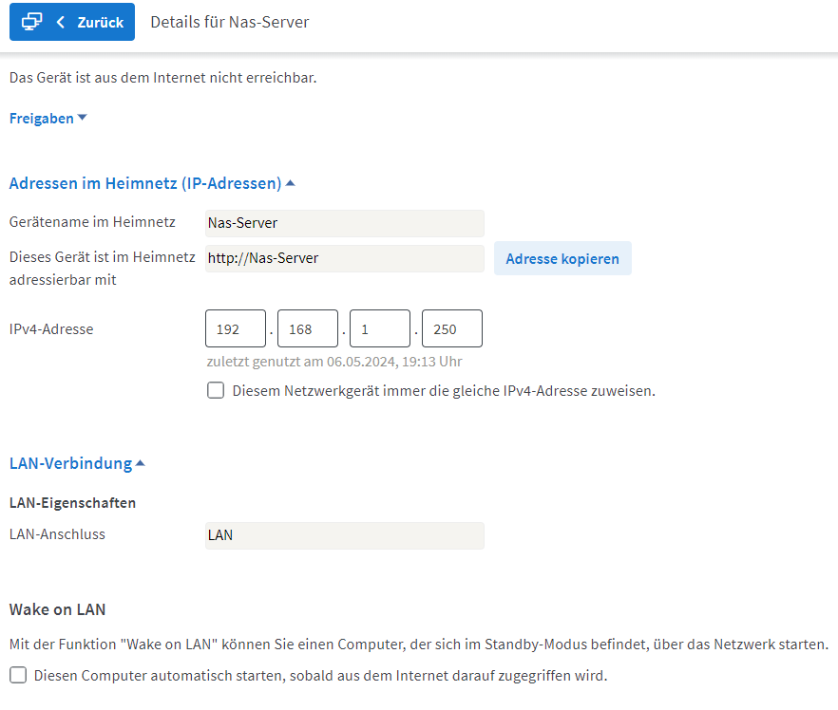Enable always assigning the same IPv4 address
The image size is (838, 710).
pyautogui.click(x=216, y=390)
